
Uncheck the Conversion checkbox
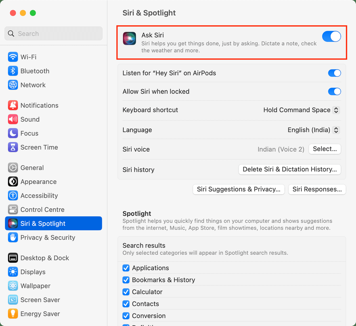(126, 316)
